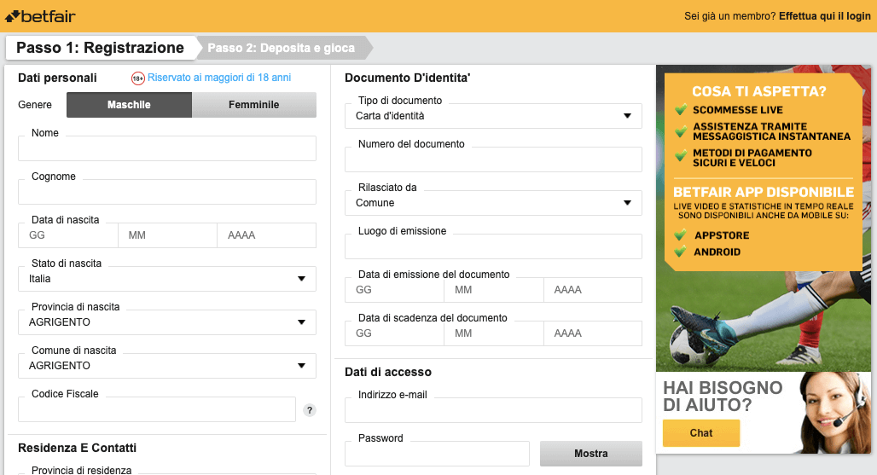Show password with the Mostra button
Viewport: 877px width, 475px height.
[590, 453]
